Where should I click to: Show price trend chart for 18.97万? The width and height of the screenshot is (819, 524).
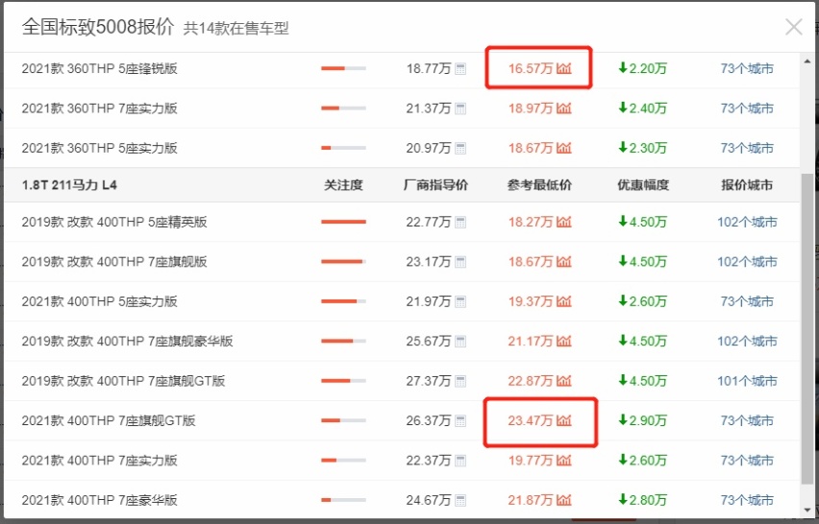(x=564, y=108)
